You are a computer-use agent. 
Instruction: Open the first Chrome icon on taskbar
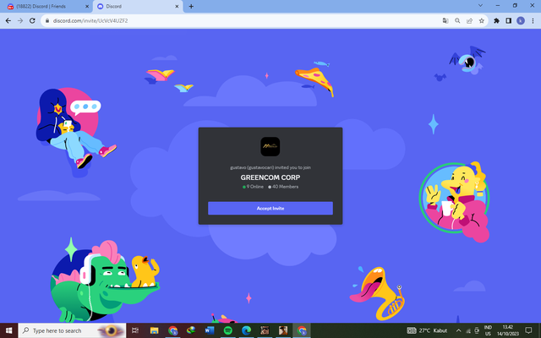[x=172, y=330]
